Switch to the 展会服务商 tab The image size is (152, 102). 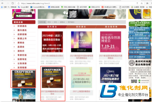tap(111, 27)
